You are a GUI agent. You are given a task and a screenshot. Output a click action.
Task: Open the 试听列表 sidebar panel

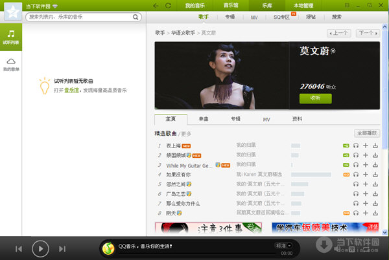[11, 37]
